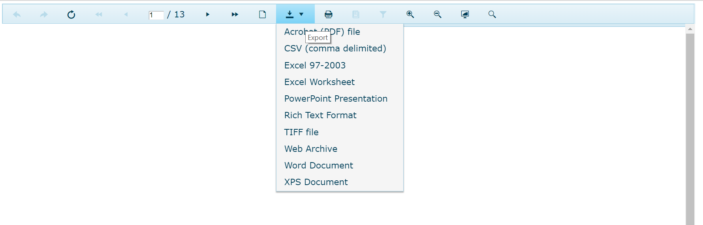Open the find search icon
Image resolution: width=703 pixels, height=225 pixels.
coord(492,15)
